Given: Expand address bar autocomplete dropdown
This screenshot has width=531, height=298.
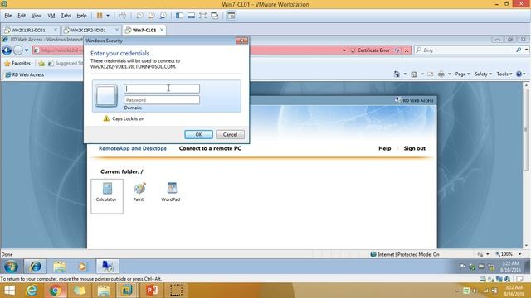Looking at the screenshot, I should (344, 50).
